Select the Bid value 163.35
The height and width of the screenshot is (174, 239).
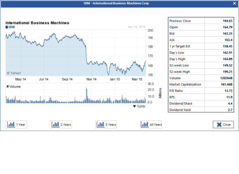coord(227,34)
